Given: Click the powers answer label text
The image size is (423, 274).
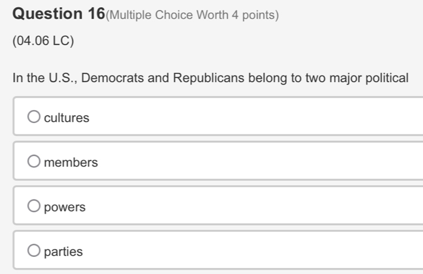Looking at the screenshot, I should tap(65, 207).
